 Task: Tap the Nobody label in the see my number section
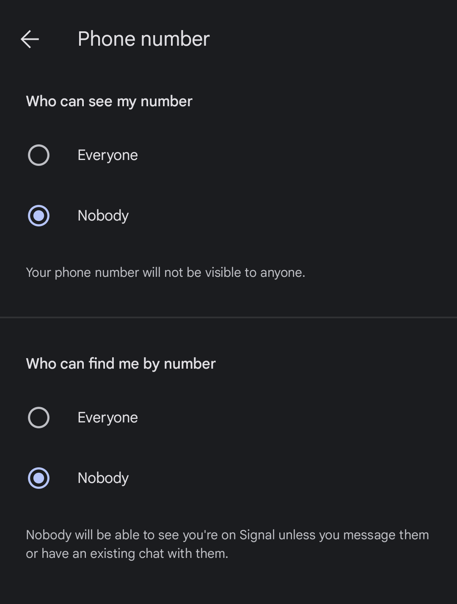pyautogui.click(x=103, y=215)
